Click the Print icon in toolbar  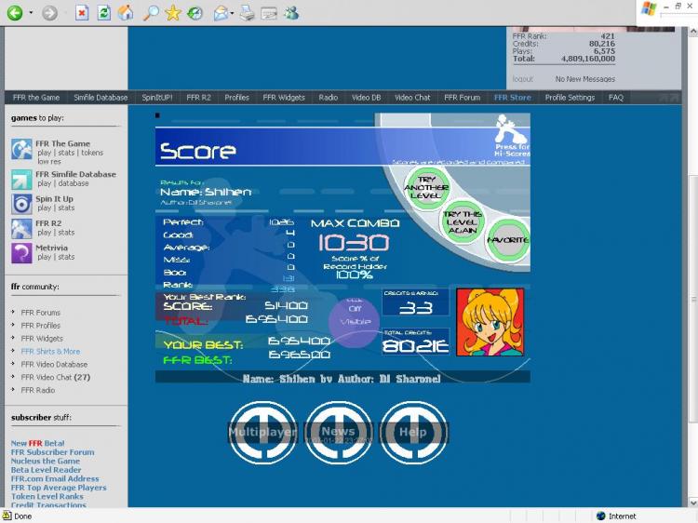247,13
